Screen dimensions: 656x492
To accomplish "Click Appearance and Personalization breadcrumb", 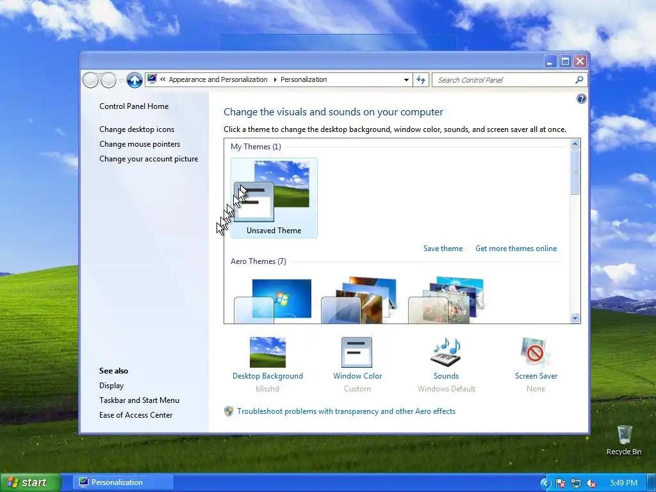I will click(218, 79).
